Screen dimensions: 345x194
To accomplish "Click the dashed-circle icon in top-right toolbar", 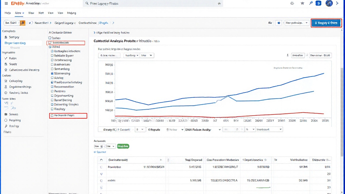I will click(292, 4).
